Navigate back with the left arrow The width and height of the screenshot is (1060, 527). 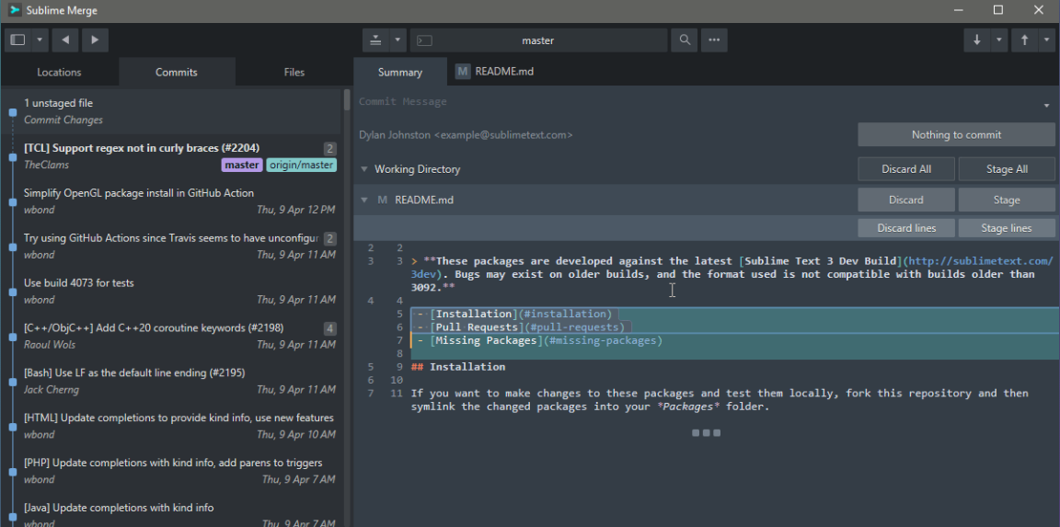tap(64, 40)
